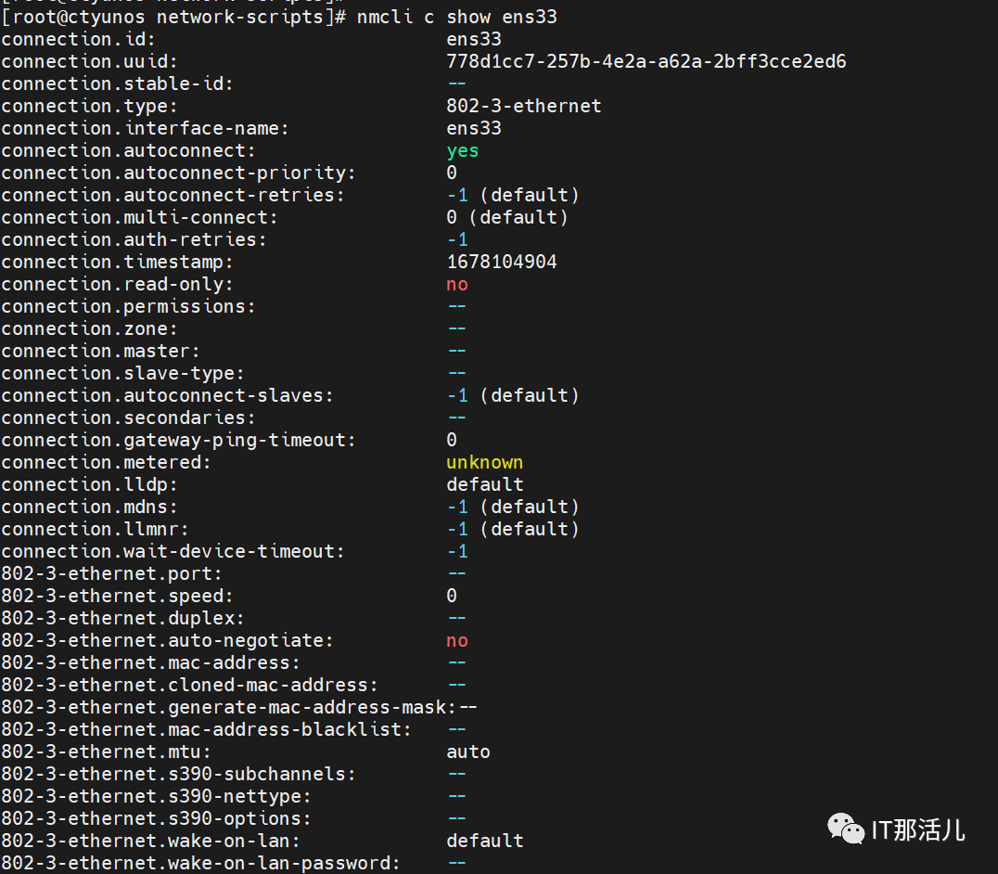Click the connection.interface-name label
The height and width of the screenshot is (874, 998).
[x=145, y=128]
